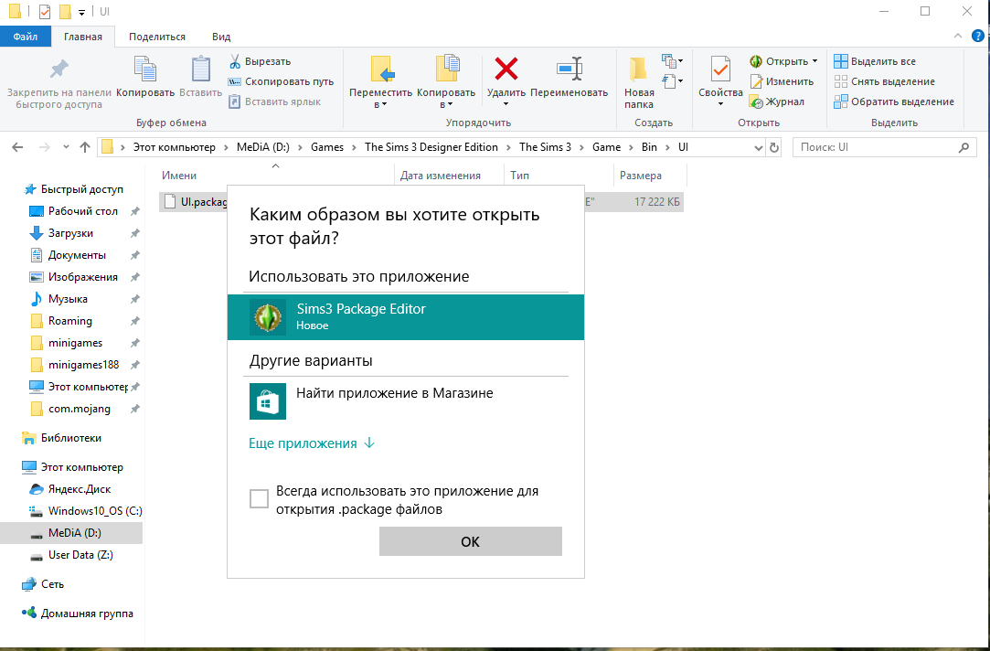This screenshot has width=990, height=651.
Task: Click the Paste clipboard icon
Action: (x=201, y=69)
